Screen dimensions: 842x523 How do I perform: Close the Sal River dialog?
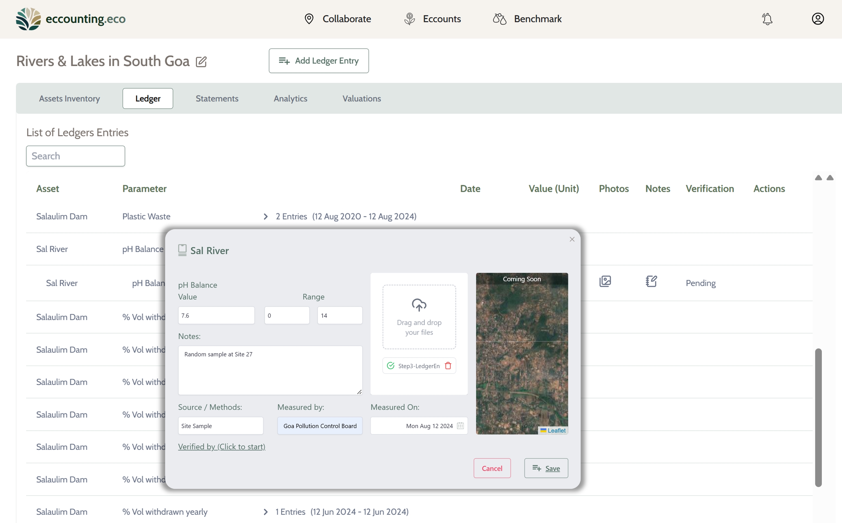point(572,239)
